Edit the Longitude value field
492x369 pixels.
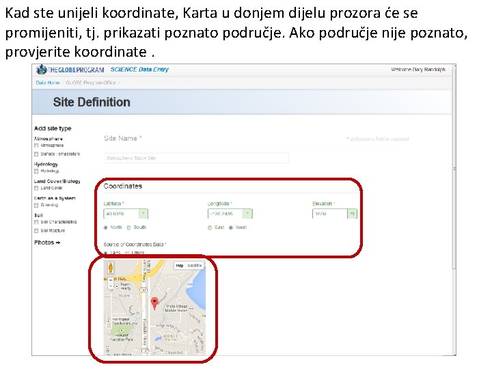225,214
